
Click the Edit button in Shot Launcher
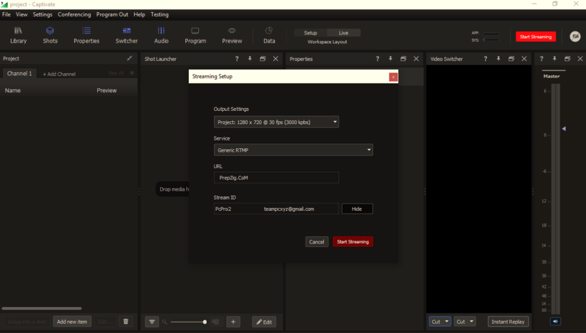[264, 322]
